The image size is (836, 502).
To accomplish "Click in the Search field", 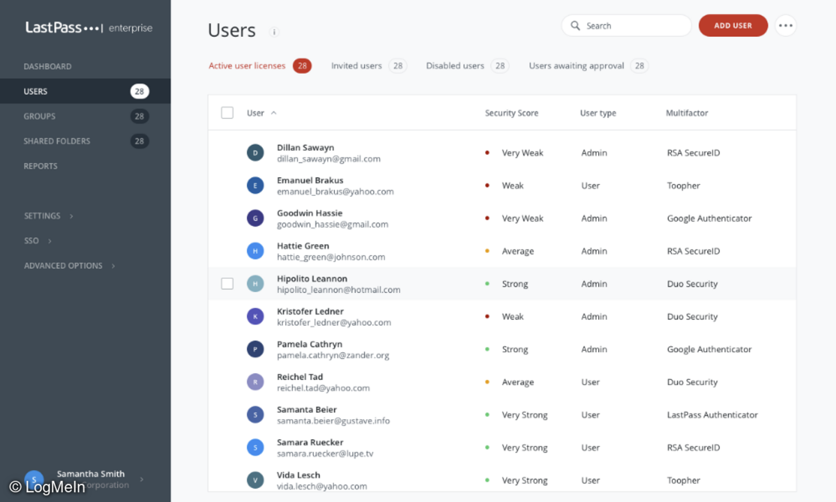I will click(x=626, y=26).
